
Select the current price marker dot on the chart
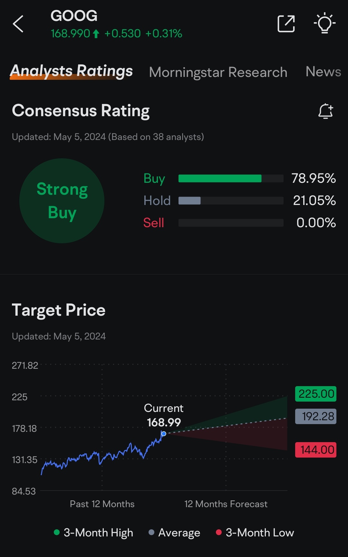coord(164,434)
